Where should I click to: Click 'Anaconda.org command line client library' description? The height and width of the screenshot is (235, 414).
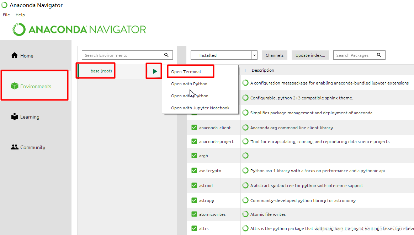(x=292, y=128)
